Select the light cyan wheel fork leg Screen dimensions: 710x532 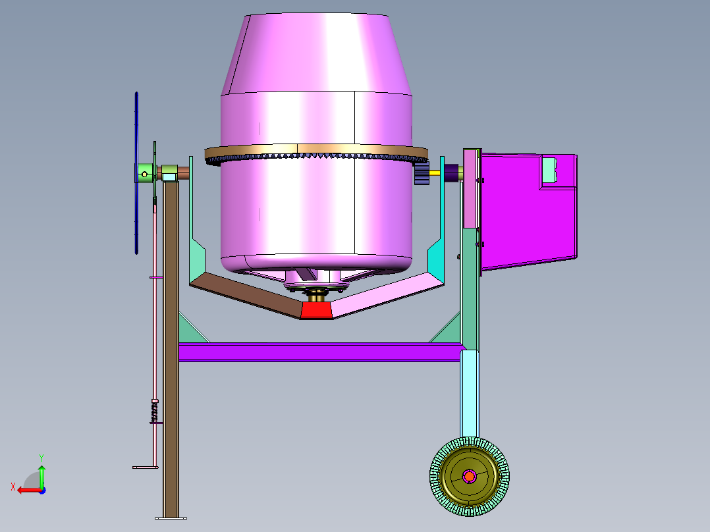click(x=470, y=394)
